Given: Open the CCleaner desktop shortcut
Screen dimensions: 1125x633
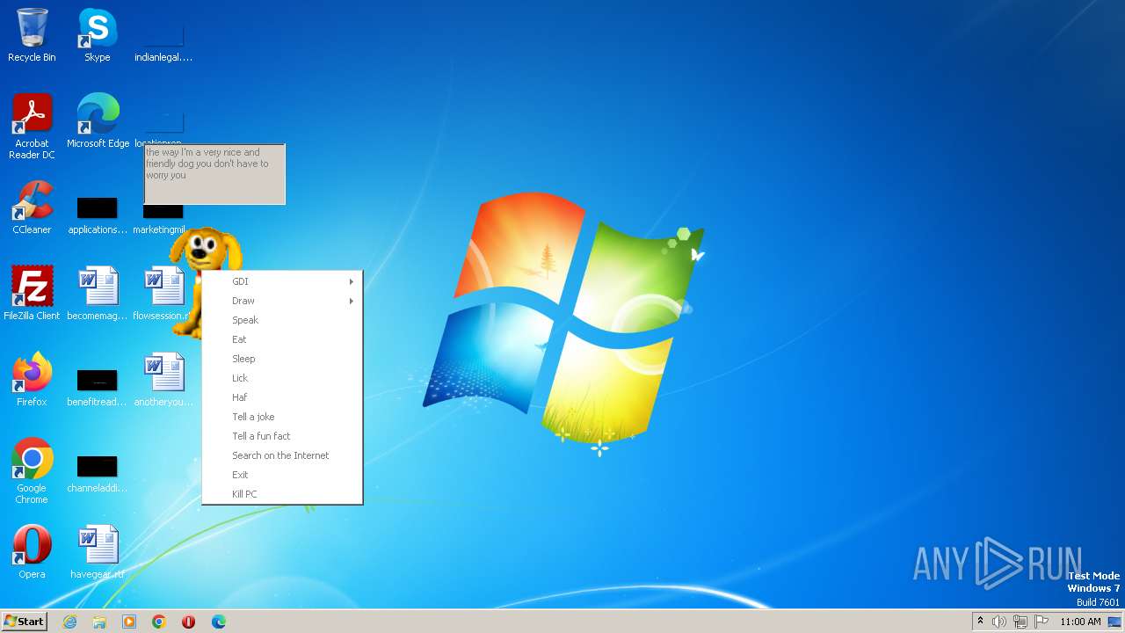Looking at the screenshot, I should [32, 207].
